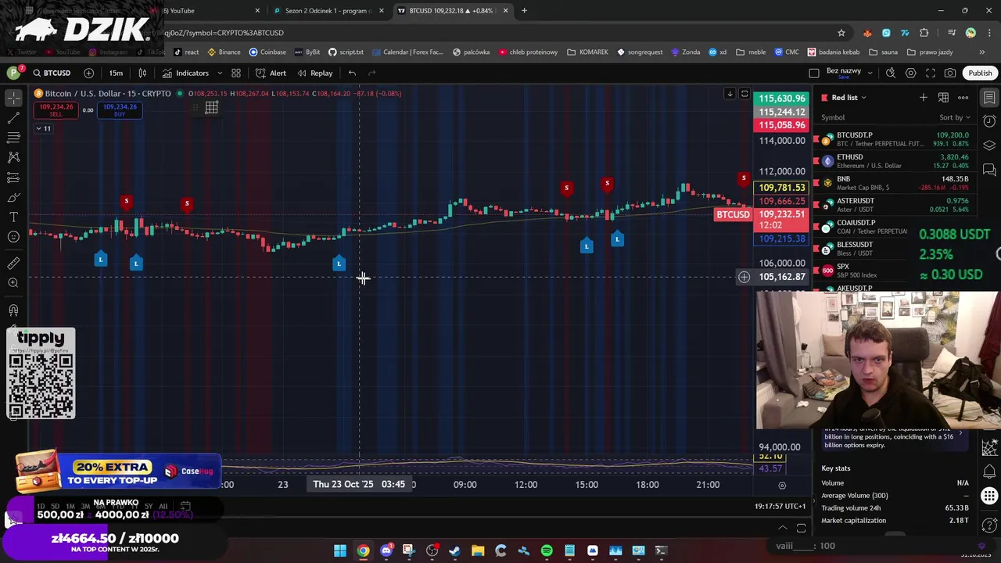Open the Coinbase bookmark
The width and height of the screenshot is (1001, 563).
267,52
